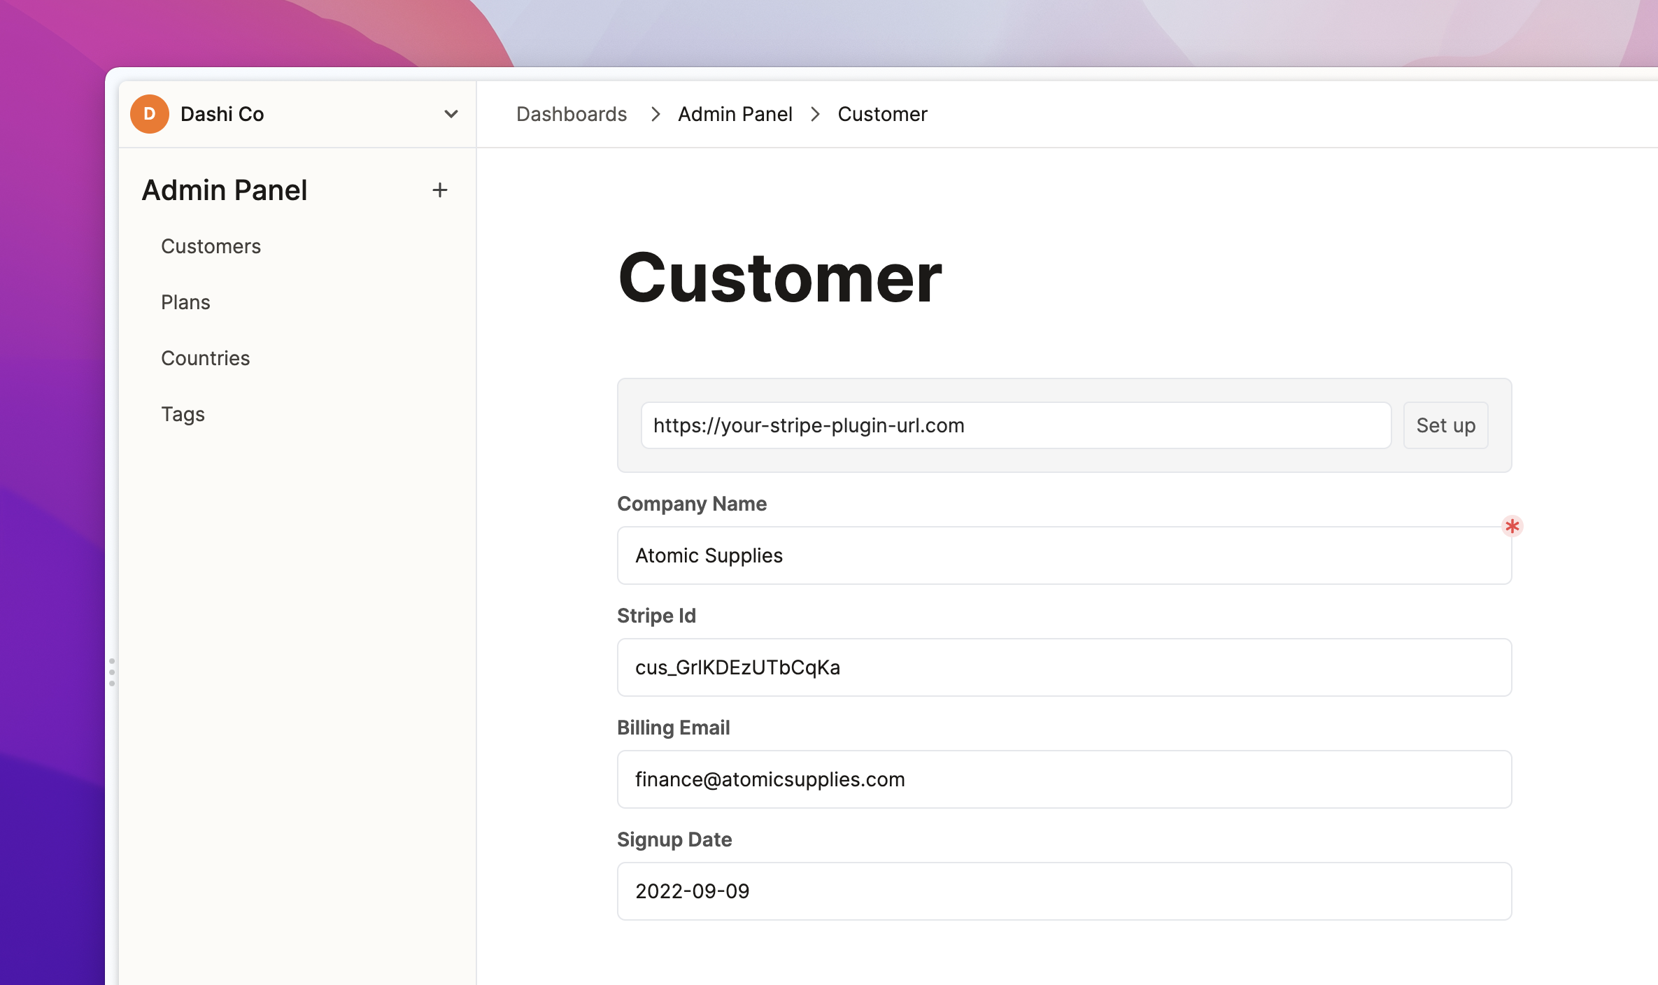The image size is (1658, 985).
Task: Add a new page with the plus icon
Action: pos(440,190)
